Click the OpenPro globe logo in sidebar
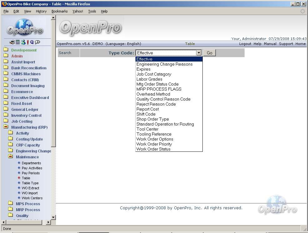The image size is (308, 233). coord(25,28)
